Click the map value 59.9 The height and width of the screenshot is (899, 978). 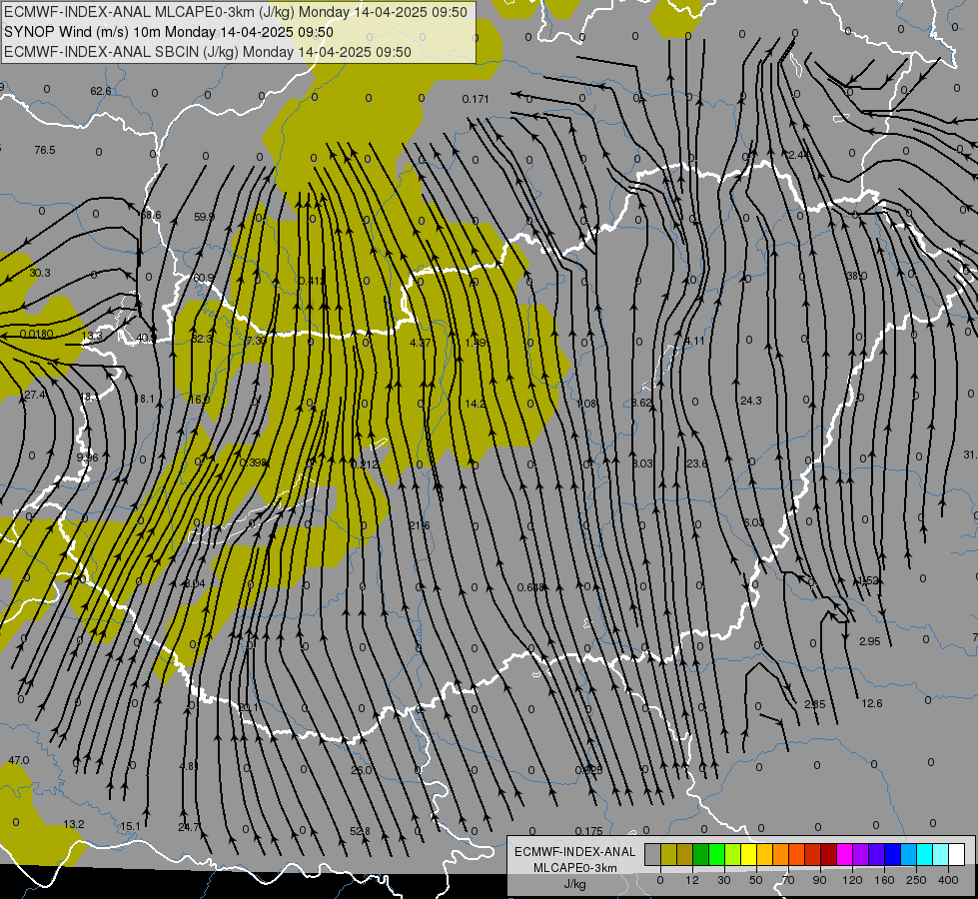[204, 217]
